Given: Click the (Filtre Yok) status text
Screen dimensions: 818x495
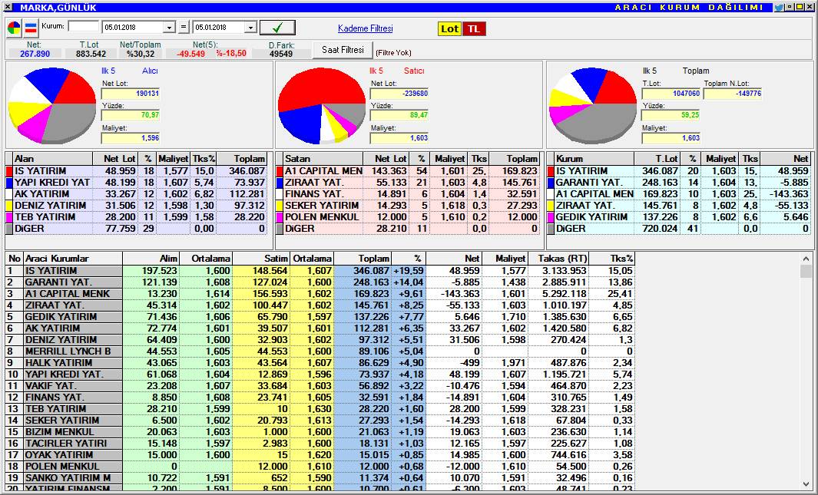Looking at the screenshot, I should [x=393, y=53].
